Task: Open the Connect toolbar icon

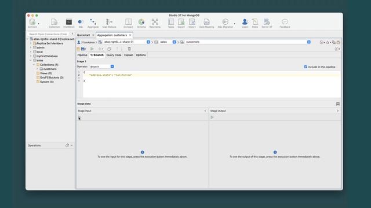Action: (x=32, y=23)
